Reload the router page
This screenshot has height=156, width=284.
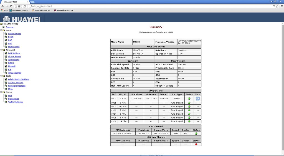point(11,6)
